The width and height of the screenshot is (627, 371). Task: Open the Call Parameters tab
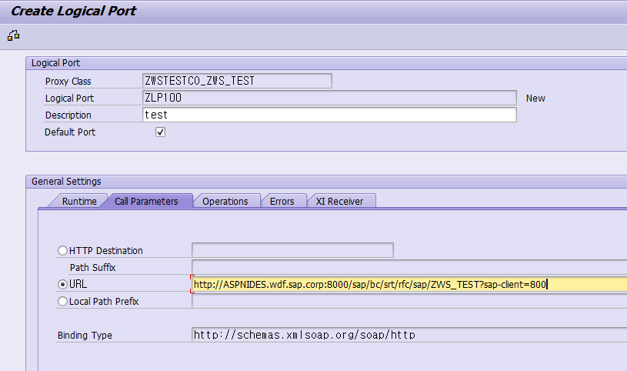[x=146, y=201]
